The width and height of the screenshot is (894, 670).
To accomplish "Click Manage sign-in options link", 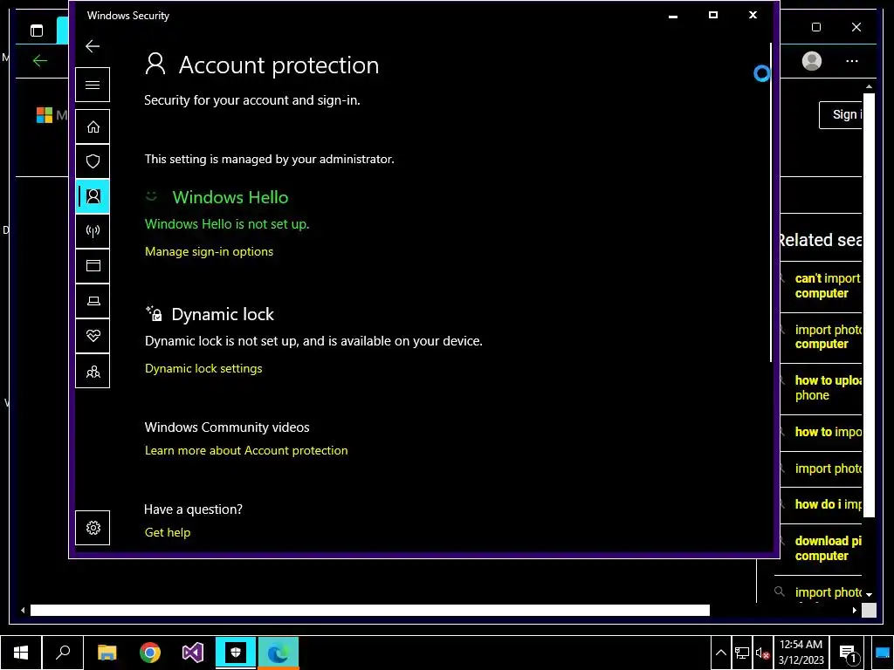I will tap(209, 251).
